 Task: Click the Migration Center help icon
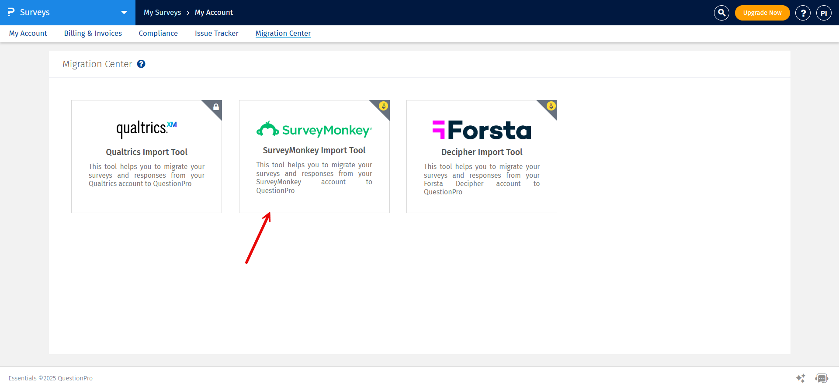click(x=141, y=64)
